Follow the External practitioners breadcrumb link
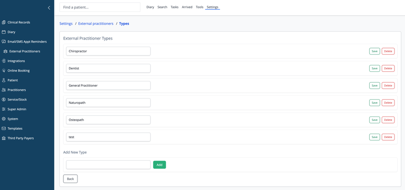Viewport: 405px width, 190px height. click(x=96, y=24)
